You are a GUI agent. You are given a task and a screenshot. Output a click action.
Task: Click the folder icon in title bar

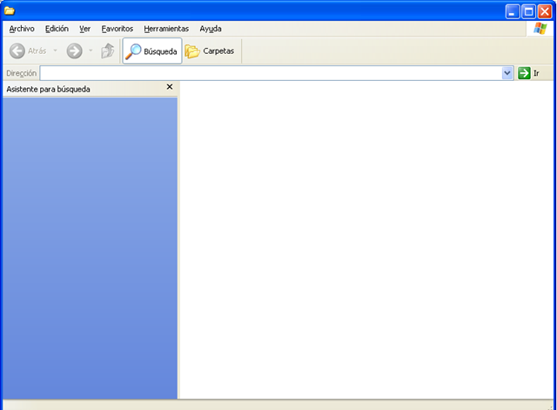(x=10, y=11)
